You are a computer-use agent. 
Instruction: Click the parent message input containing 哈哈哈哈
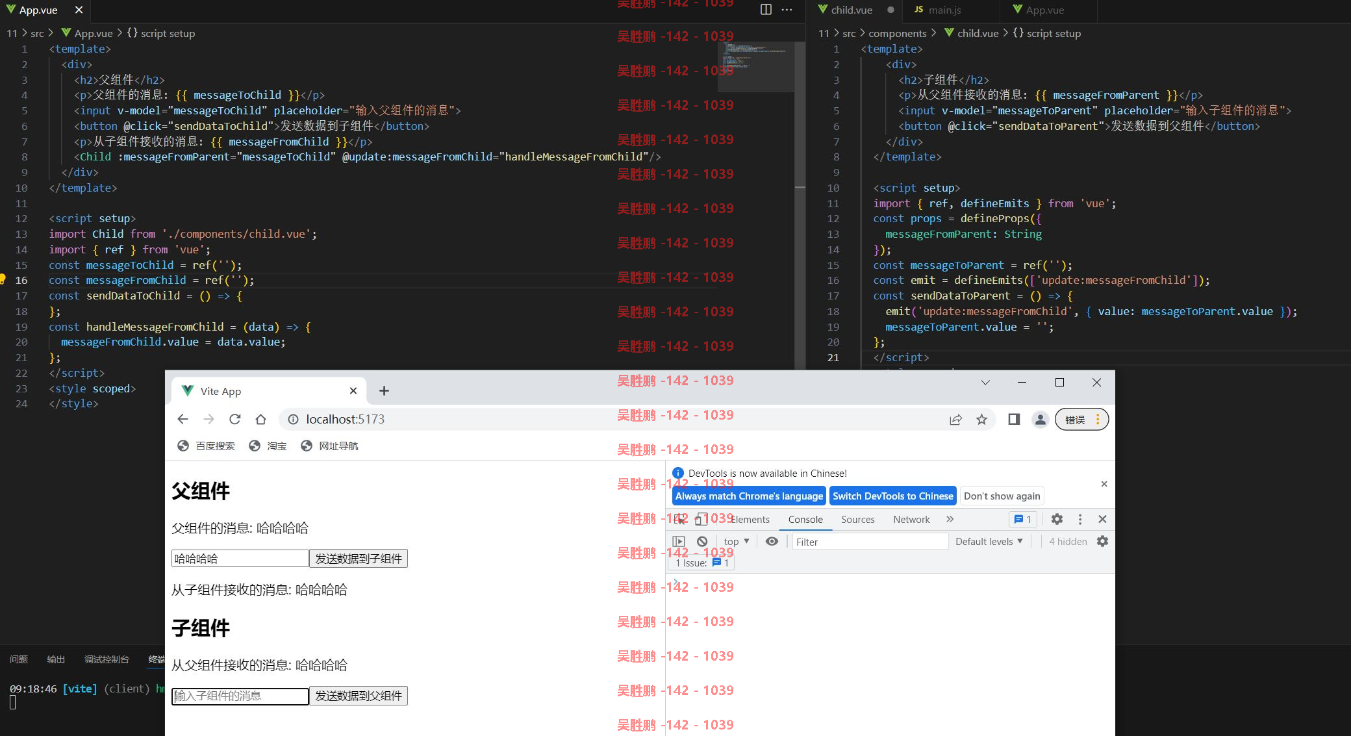coord(240,559)
